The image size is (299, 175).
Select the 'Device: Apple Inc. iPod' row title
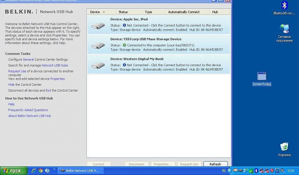(x=129, y=19)
